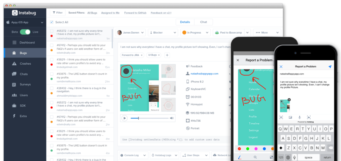341x161 pixels.
Task: Remove the screenshot attachment on the phone
Action: [x=289, y=100]
